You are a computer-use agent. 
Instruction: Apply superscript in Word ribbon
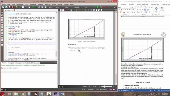[x=130, y=10]
